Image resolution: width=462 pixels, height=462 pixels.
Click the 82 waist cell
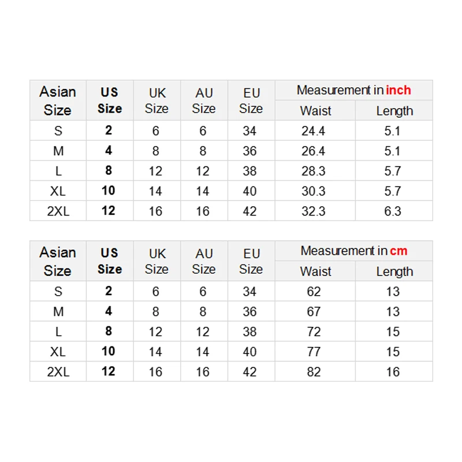(314, 372)
